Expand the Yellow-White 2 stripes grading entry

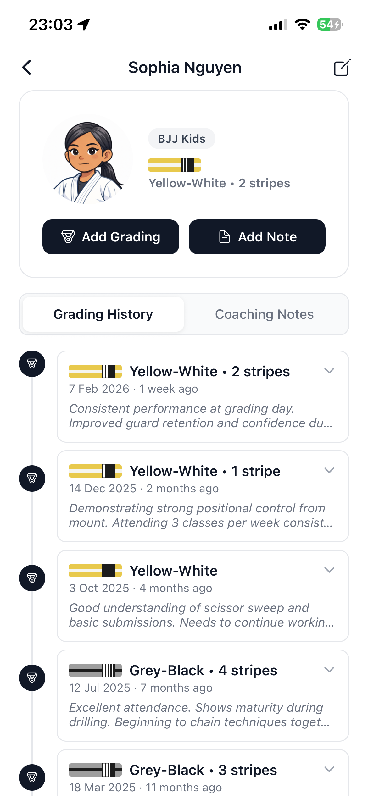click(329, 371)
